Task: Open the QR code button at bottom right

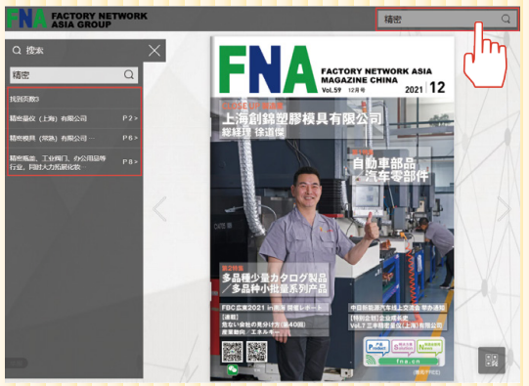Action: pyautogui.click(x=492, y=361)
